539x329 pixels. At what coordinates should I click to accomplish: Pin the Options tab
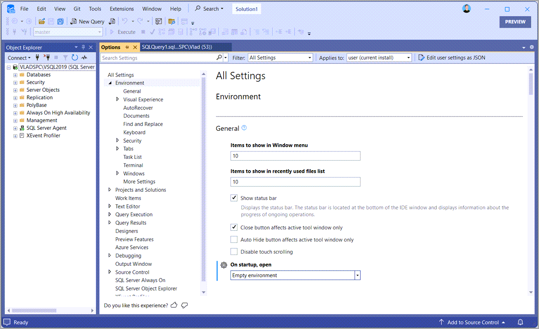[127, 47]
